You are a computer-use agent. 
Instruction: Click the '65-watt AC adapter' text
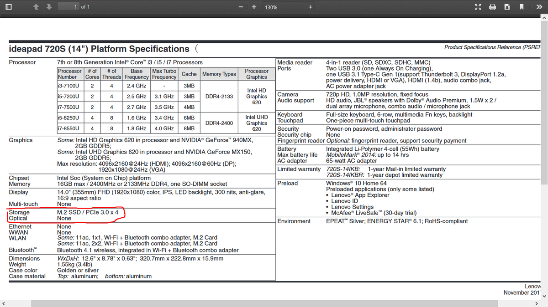[x=352, y=161]
